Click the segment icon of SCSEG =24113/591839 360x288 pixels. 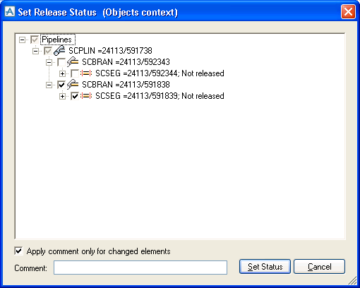click(x=86, y=96)
